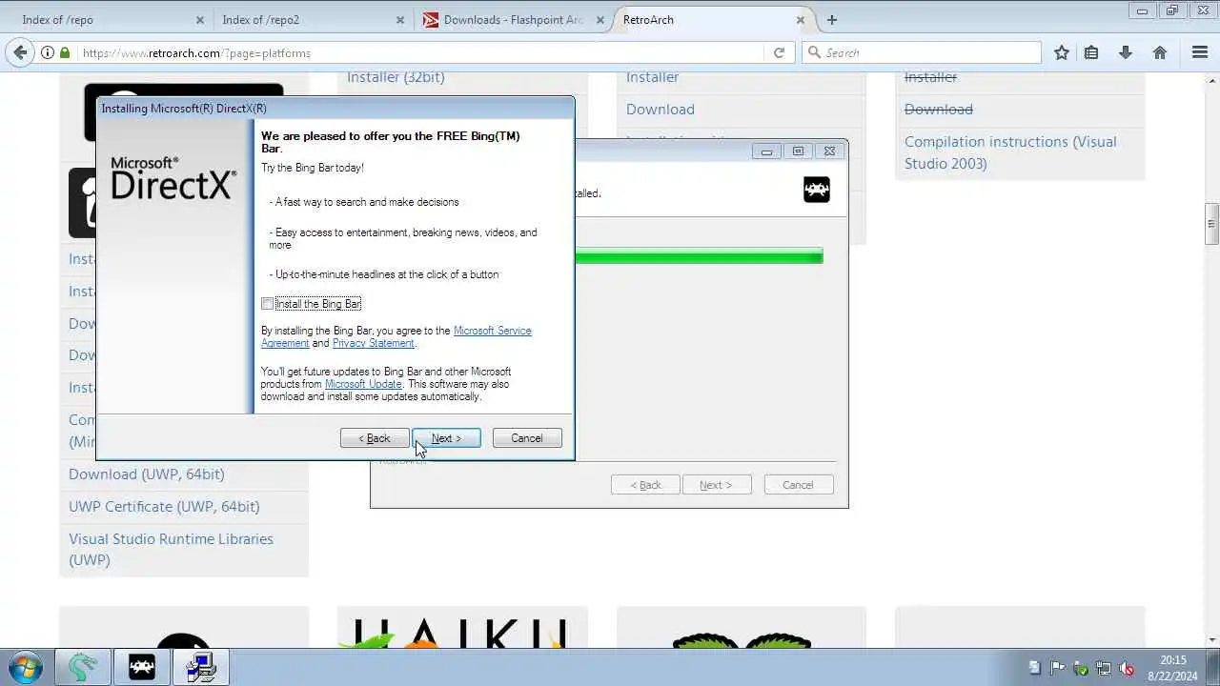Click Back in the DirectX installer
This screenshot has height=686, width=1220.
(375, 438)
